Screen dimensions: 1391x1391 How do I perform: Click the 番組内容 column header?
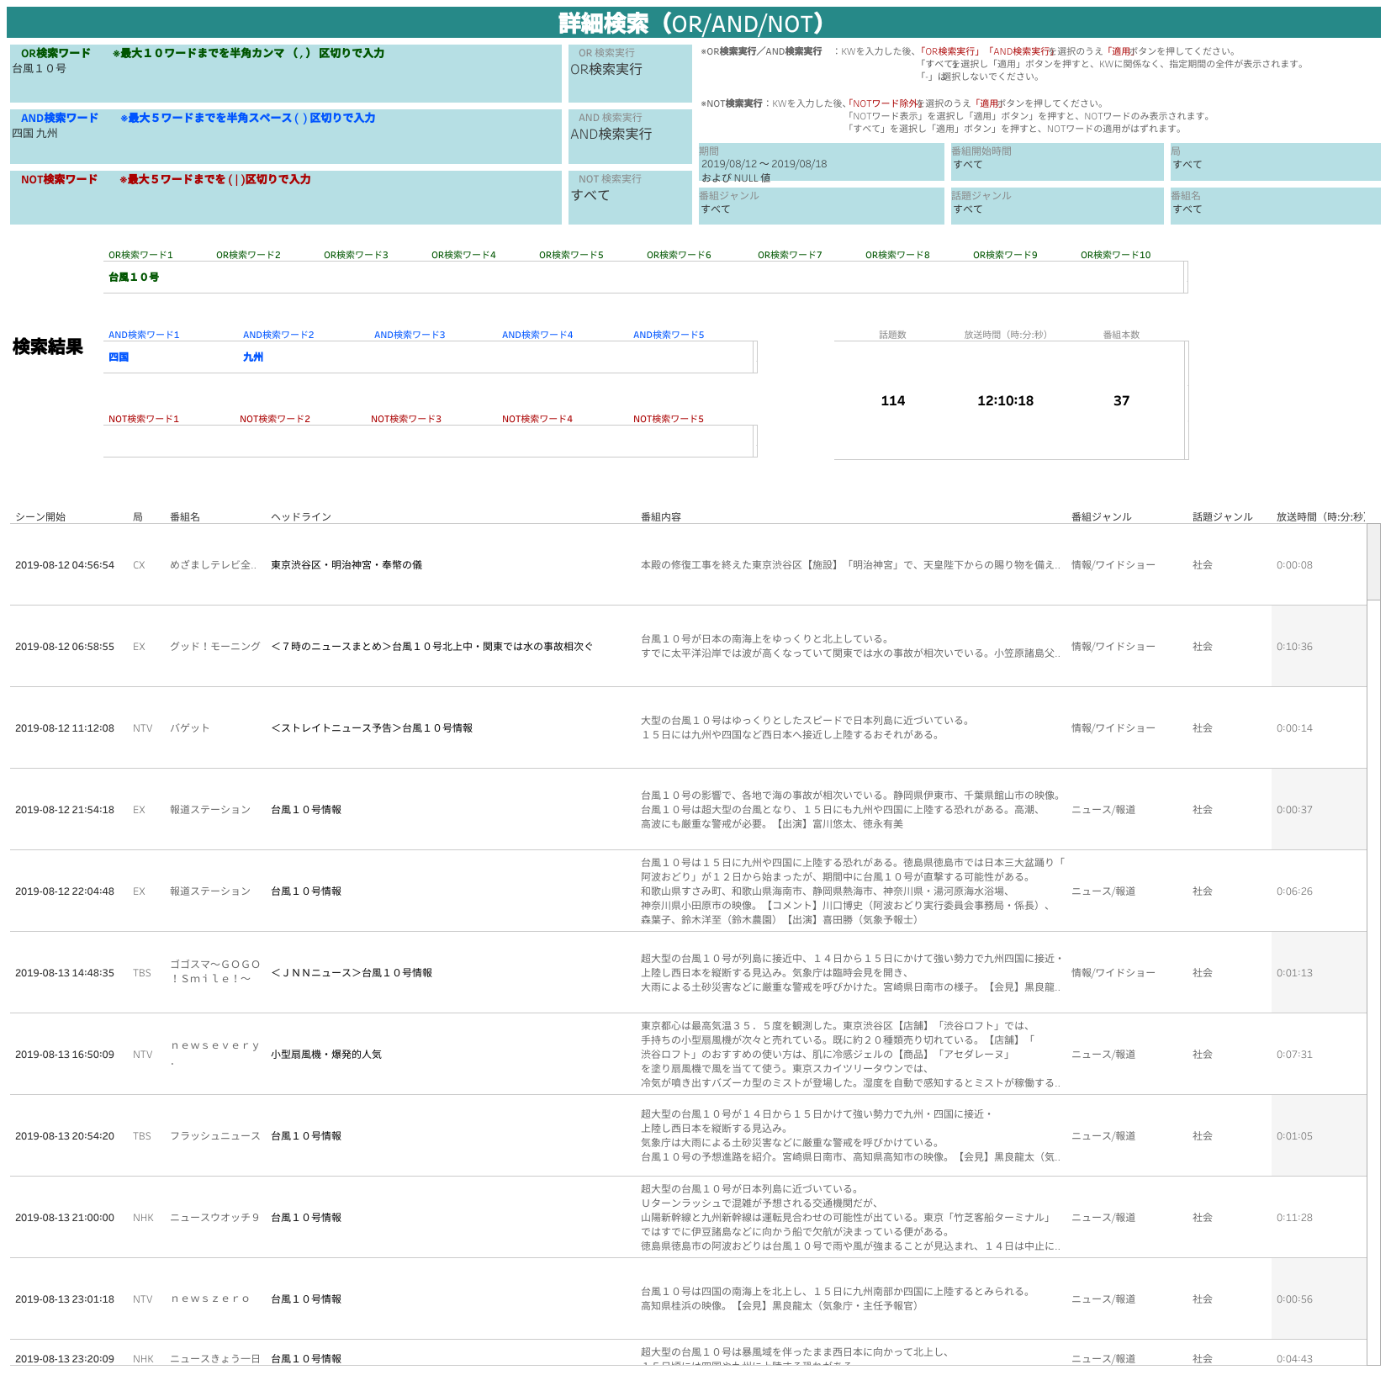661,517
